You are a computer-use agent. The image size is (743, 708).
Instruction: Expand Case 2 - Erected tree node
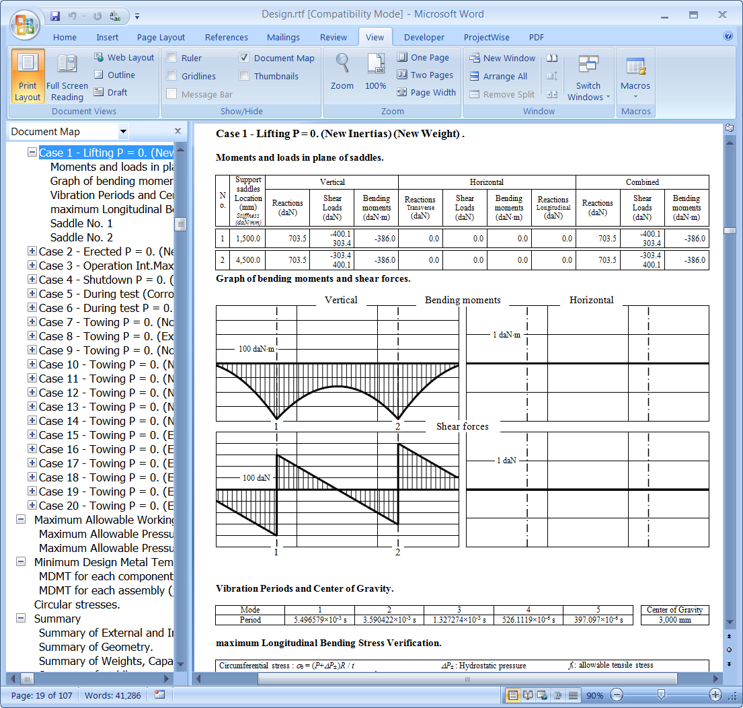tap(32, 251)
